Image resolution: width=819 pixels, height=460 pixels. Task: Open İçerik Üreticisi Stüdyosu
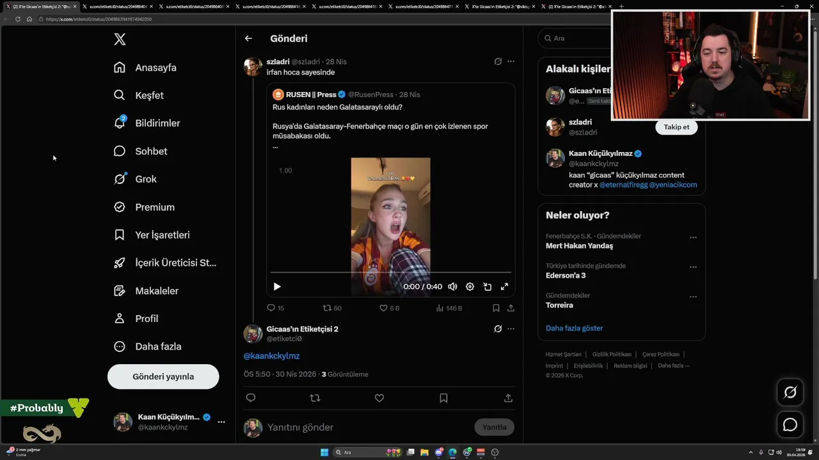165,263
